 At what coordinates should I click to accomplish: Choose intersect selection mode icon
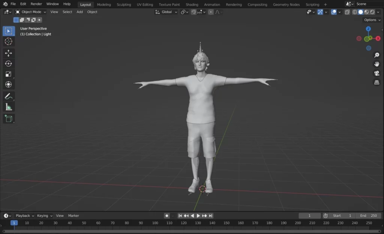39,20
